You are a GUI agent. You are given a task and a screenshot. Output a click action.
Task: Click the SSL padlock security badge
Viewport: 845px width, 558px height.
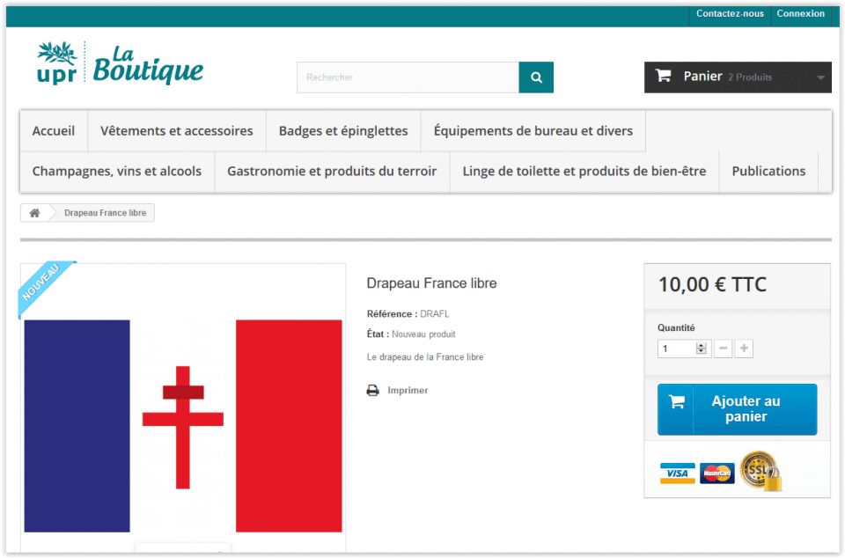pos(760,471)
